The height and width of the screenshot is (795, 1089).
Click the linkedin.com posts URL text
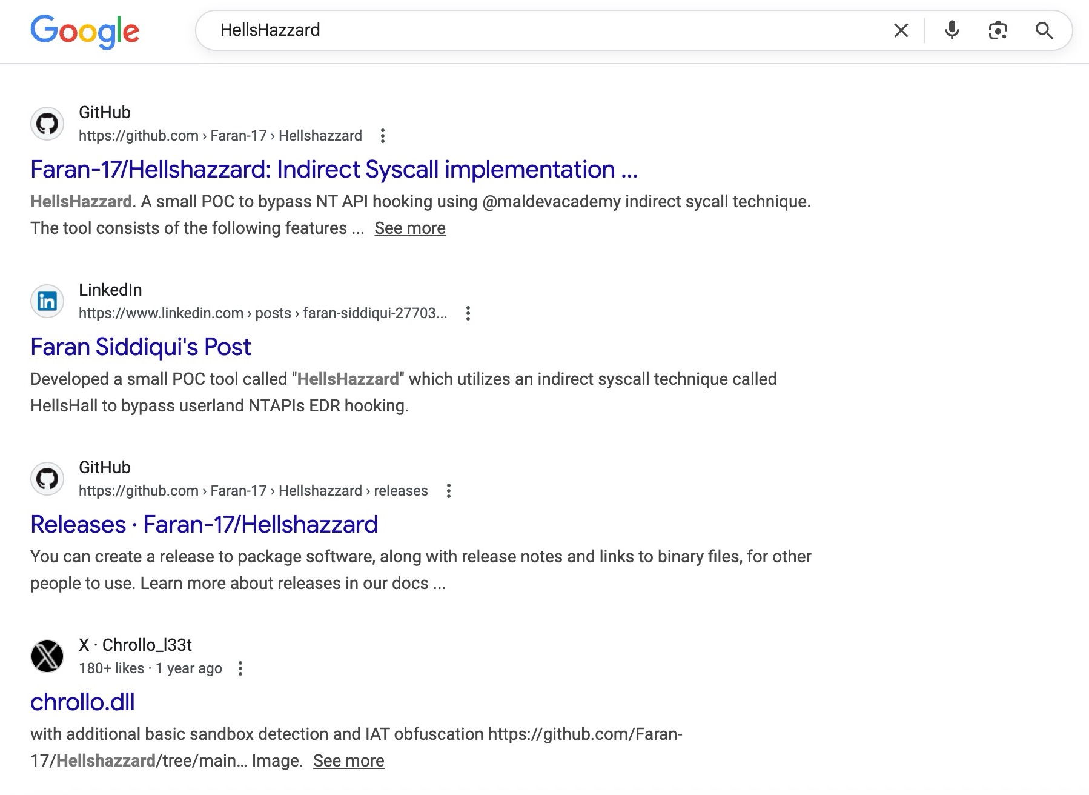pyautogui.click(x=263, y=313)
